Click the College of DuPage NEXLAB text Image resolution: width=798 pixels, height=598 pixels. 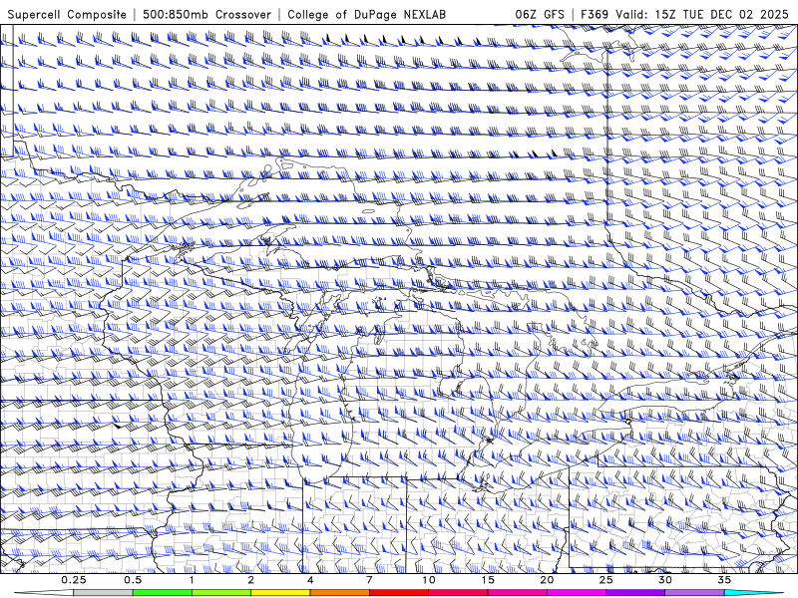pos(366,14)
